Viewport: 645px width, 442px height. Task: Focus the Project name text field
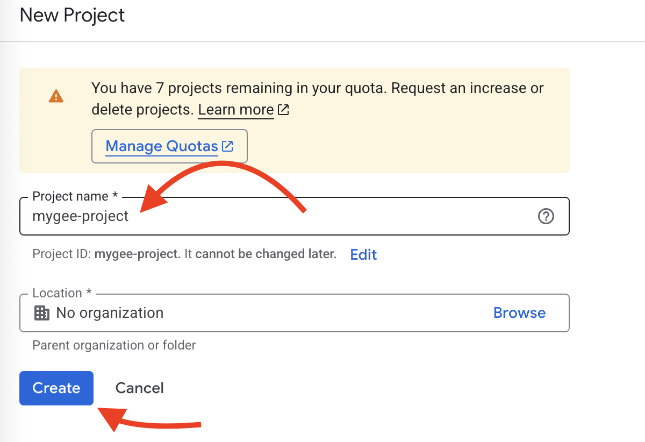click(294, 216)
